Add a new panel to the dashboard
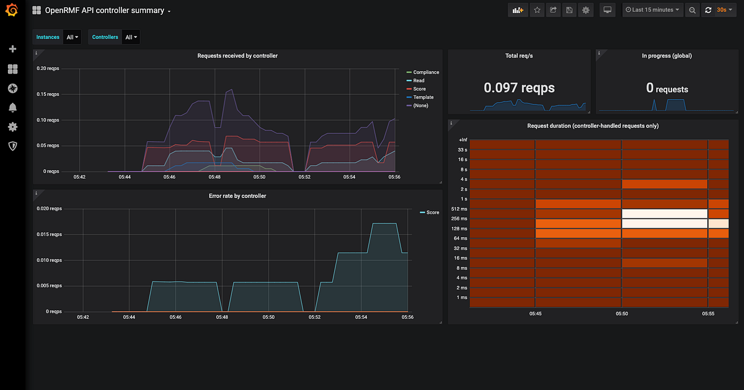Viewport: 744px width, 390px height. 518,9
